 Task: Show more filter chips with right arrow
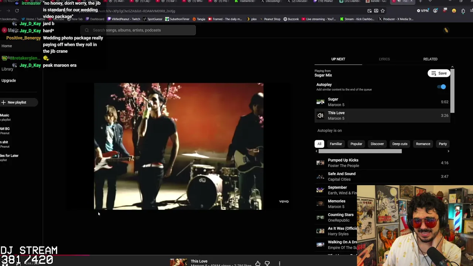point(448,151)
